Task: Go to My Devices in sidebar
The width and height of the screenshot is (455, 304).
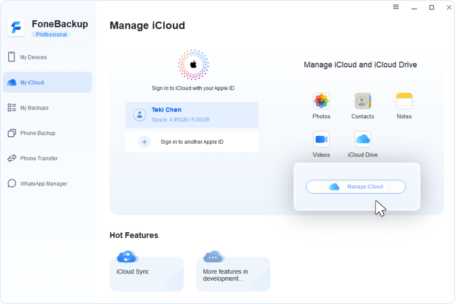Action: pos(33,57)
